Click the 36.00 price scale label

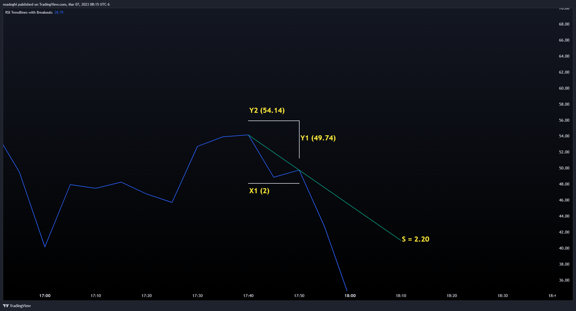point(564,280)
